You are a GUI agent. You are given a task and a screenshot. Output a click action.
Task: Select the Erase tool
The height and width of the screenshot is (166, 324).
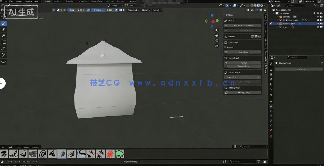coord(4,30)
